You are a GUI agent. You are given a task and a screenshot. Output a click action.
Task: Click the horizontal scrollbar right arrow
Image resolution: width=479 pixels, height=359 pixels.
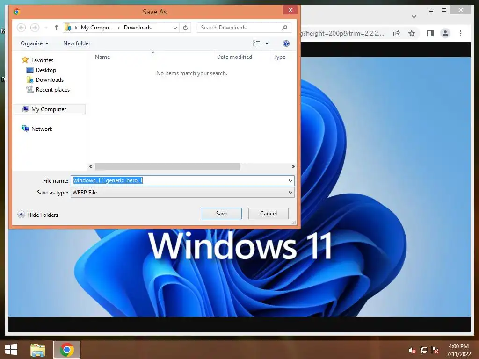(x=293, y=167)
